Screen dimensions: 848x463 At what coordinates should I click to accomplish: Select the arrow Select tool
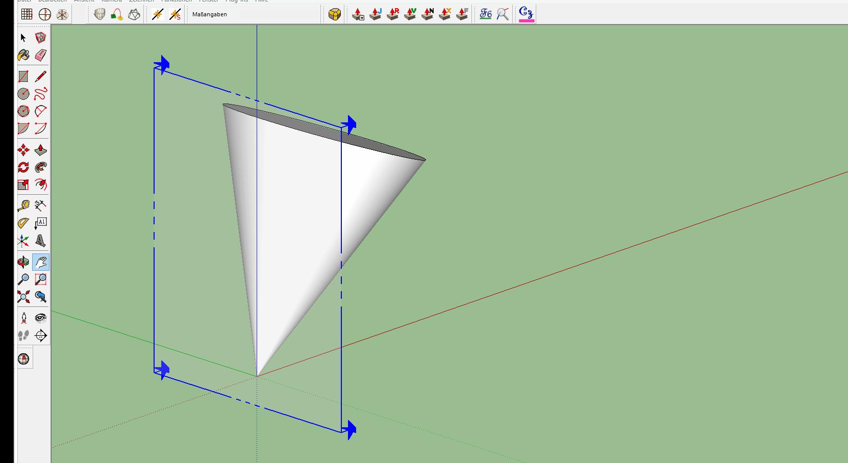coord(23,38)
